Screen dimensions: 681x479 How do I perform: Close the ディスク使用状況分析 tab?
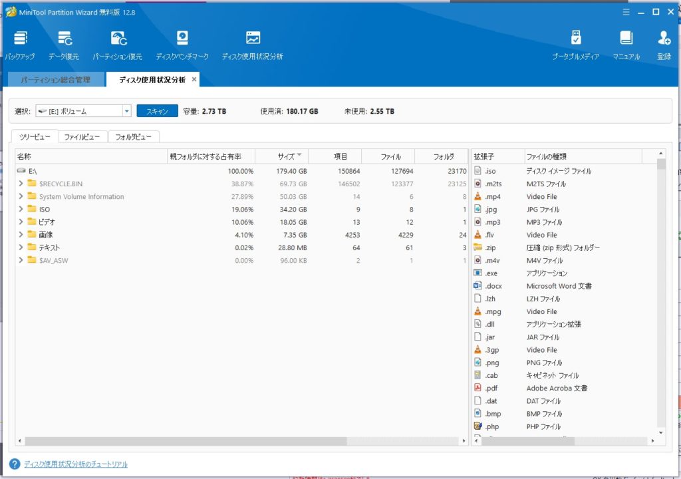pyautogui.click(x=194, y=79)
